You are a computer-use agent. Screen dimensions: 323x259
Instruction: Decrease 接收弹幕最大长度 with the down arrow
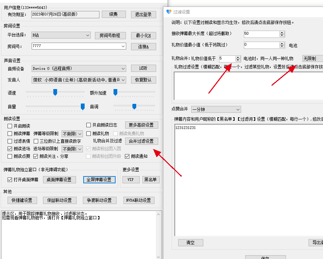click(x=282, y=35)
